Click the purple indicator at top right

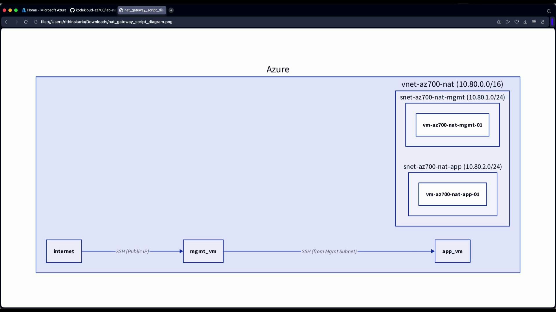coord(553,22)
